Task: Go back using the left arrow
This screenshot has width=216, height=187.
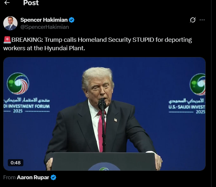Action: 7,3
